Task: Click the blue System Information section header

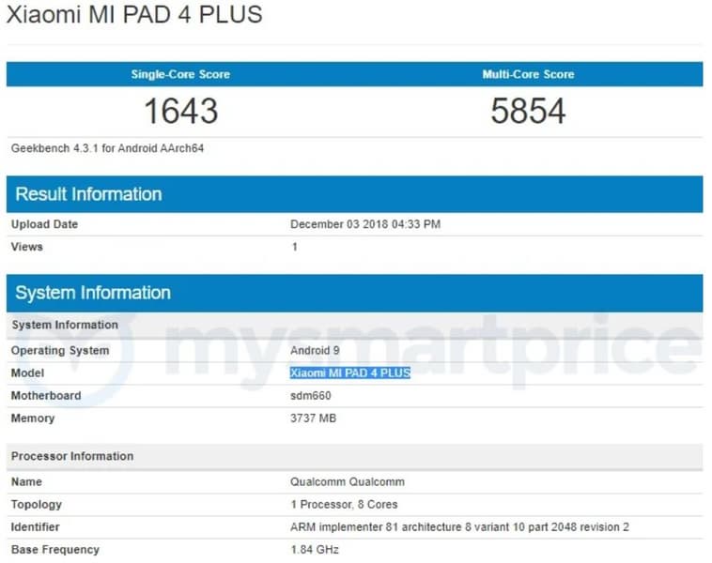Action: pos(355,293)
